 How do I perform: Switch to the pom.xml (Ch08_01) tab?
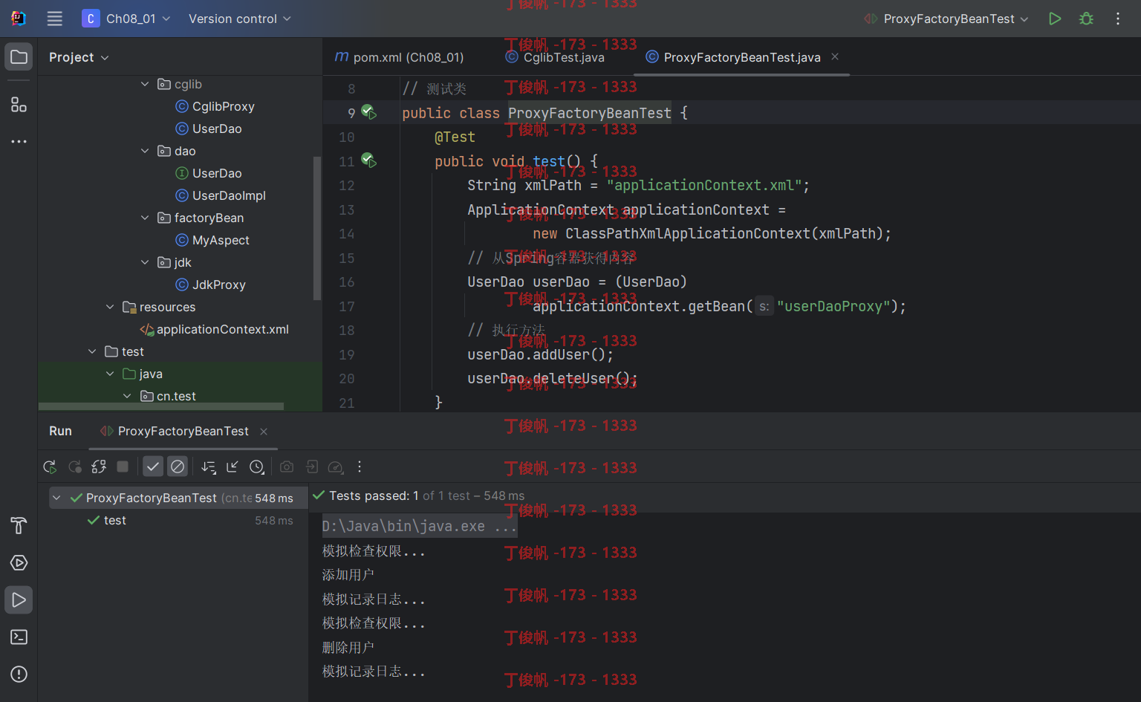(400, 57)
